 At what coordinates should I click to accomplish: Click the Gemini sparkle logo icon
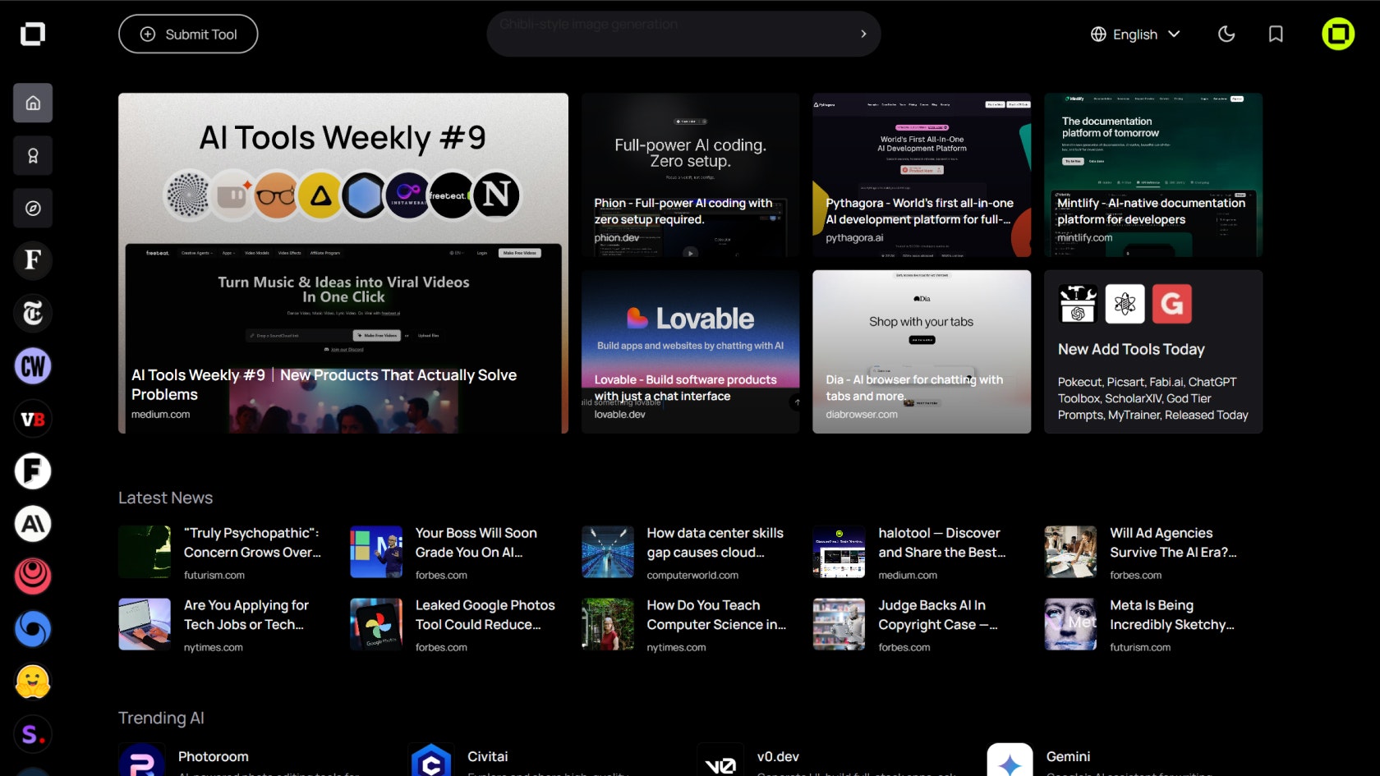click(x=1010, y=761)
